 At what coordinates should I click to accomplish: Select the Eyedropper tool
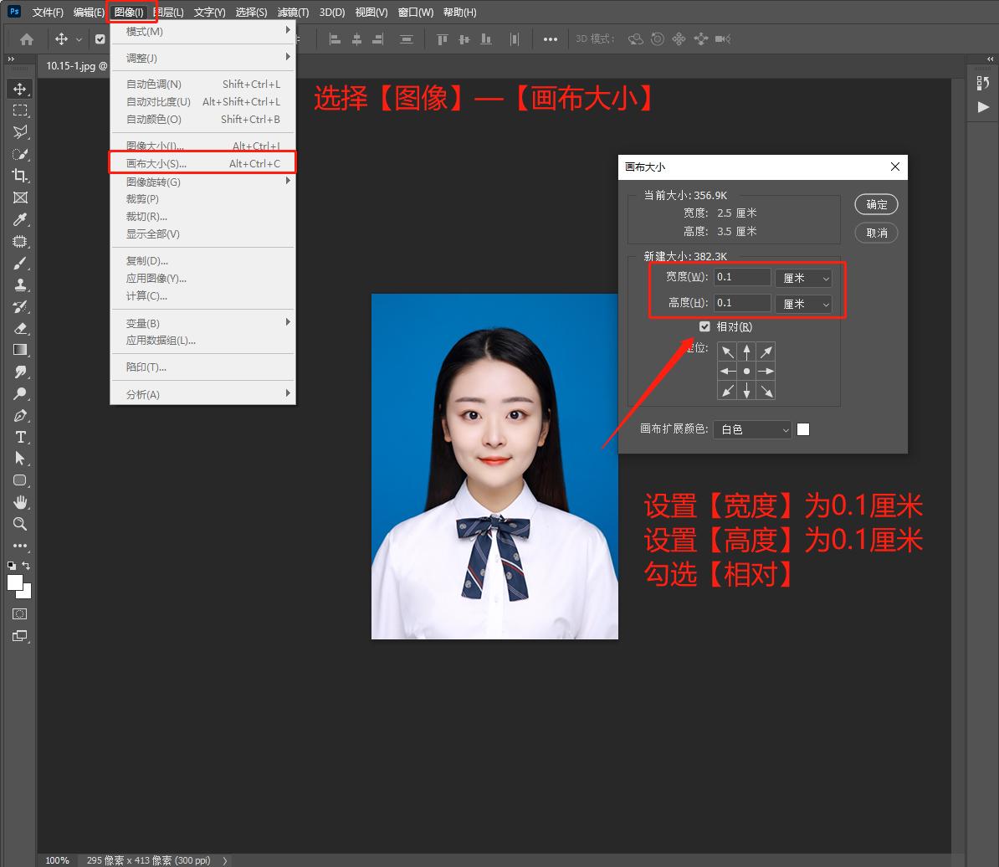pyautogui.click(x=20, y=219)
